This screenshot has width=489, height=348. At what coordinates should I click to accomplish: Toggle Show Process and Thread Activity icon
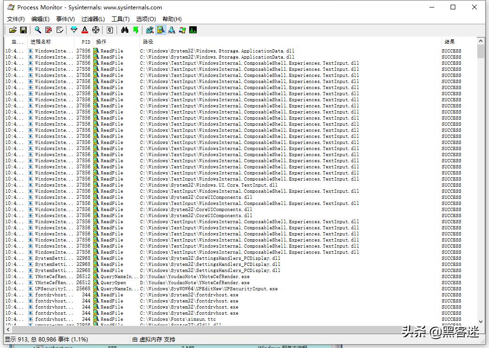pyautogui.click(x=183, y=30)
